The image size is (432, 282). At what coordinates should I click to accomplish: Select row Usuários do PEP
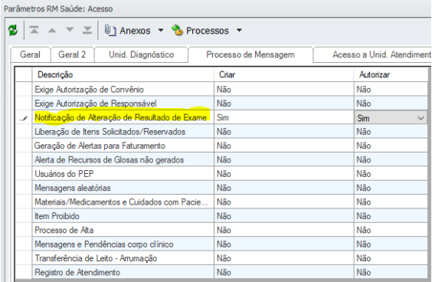point(123,174)
